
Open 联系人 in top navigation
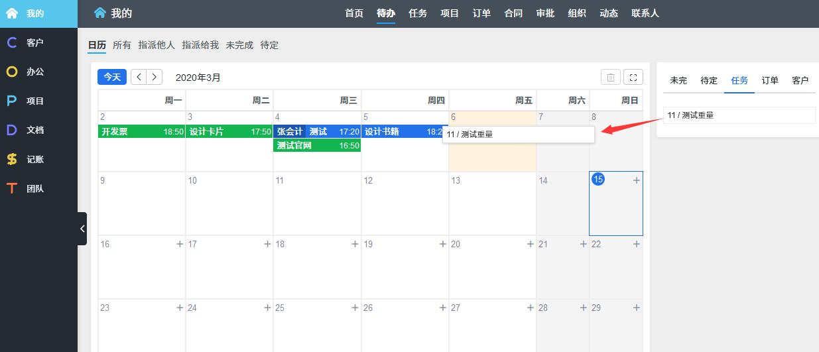coord(645,13)
